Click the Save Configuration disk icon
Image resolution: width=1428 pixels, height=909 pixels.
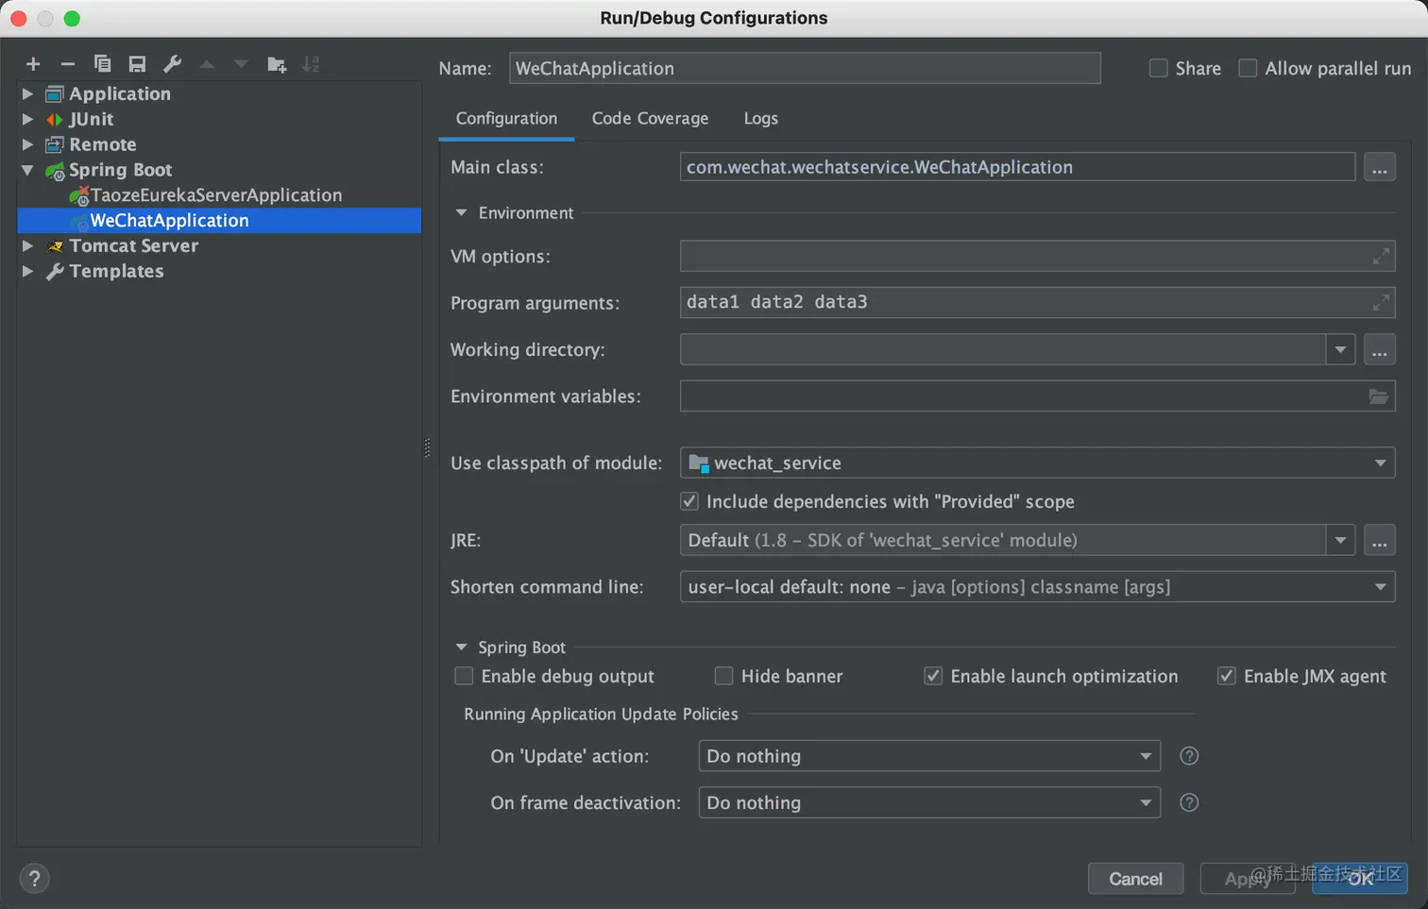pos(137,64)
